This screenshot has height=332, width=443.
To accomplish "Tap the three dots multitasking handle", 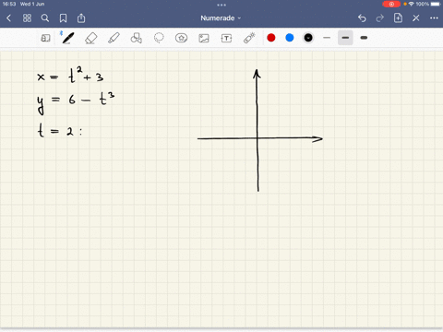I will (x=221, y=5).
